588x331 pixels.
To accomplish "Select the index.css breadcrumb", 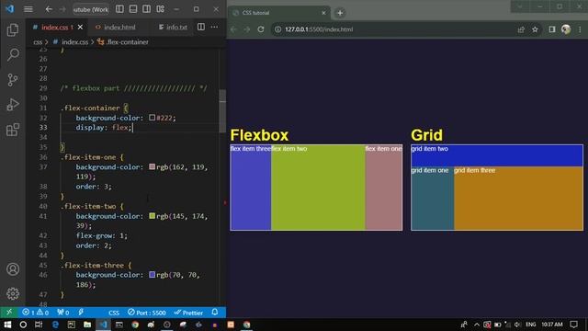I will tap(75, 42).
